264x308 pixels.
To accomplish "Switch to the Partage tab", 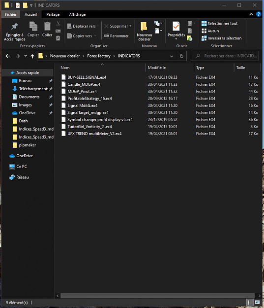I will (x=53, y=14).
